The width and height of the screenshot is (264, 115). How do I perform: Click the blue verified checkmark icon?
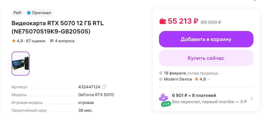pos(29,13)
